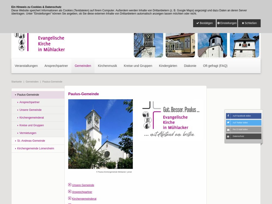Collapse the Paulus-Gemeinde sidebar section
The height and width of the screenshot is (204, 272).
(16, 95)
